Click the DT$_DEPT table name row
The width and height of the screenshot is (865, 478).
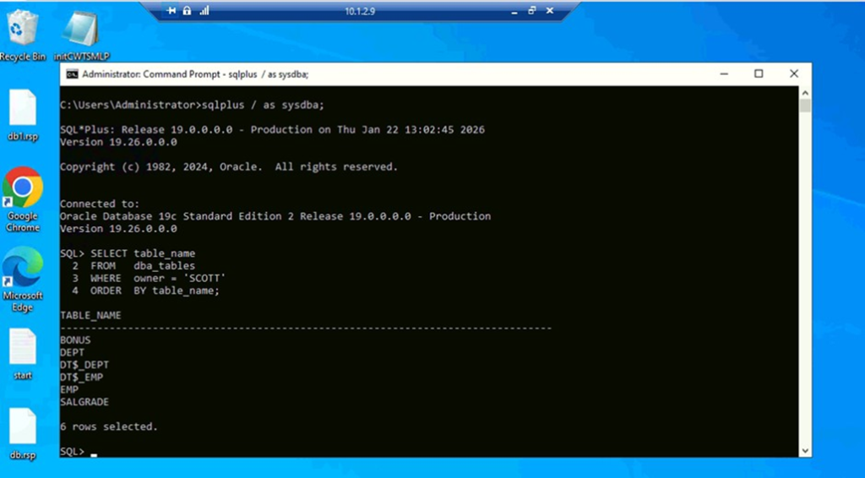(x=84, y=365)
